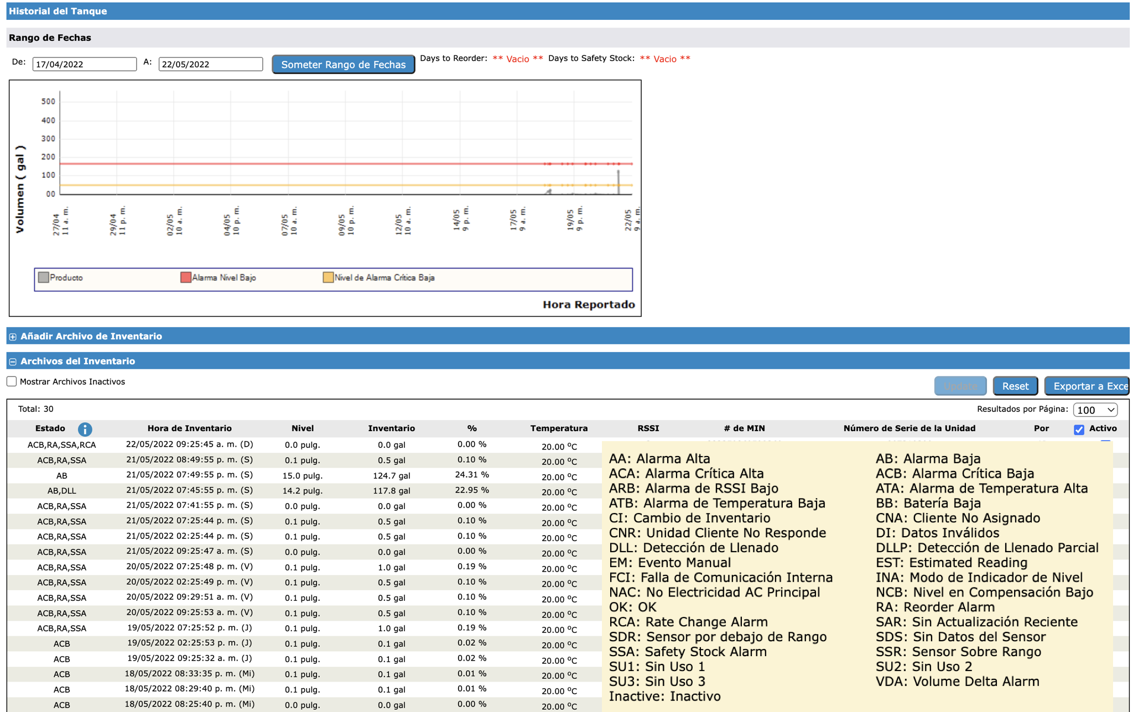Sort by the Temperatura column header
This screenshot has width=1133, height=712.
[559, 428]
